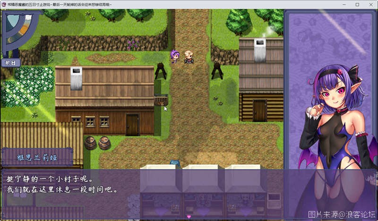
Task: Click the right log cabin's door
Action: 259,110
